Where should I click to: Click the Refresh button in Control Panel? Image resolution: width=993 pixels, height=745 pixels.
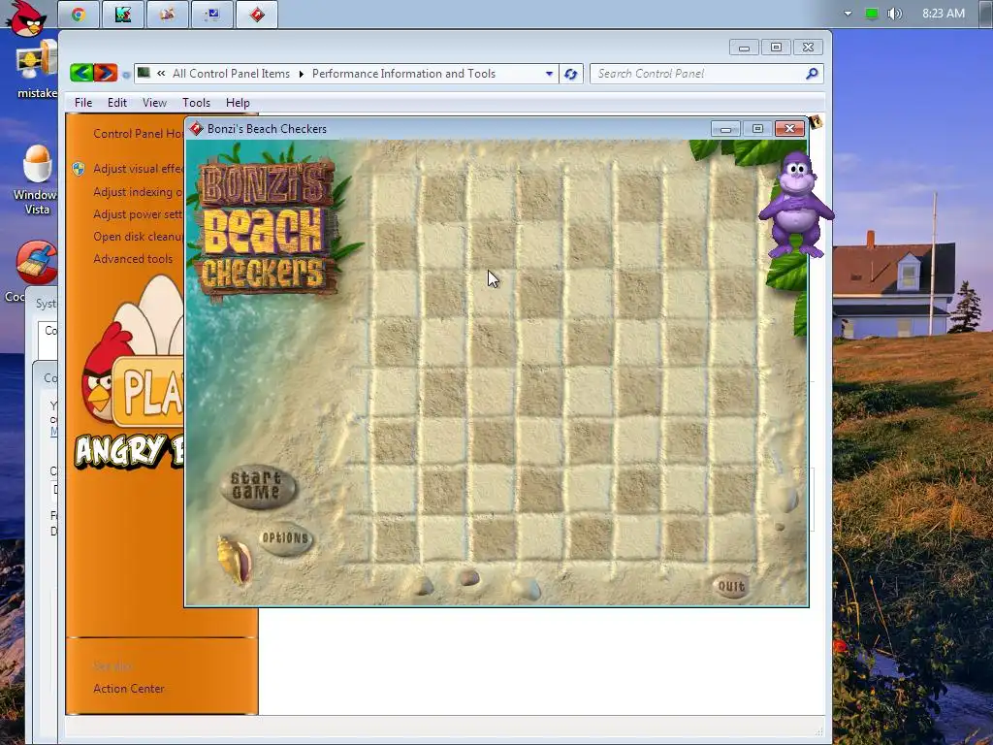570,74
